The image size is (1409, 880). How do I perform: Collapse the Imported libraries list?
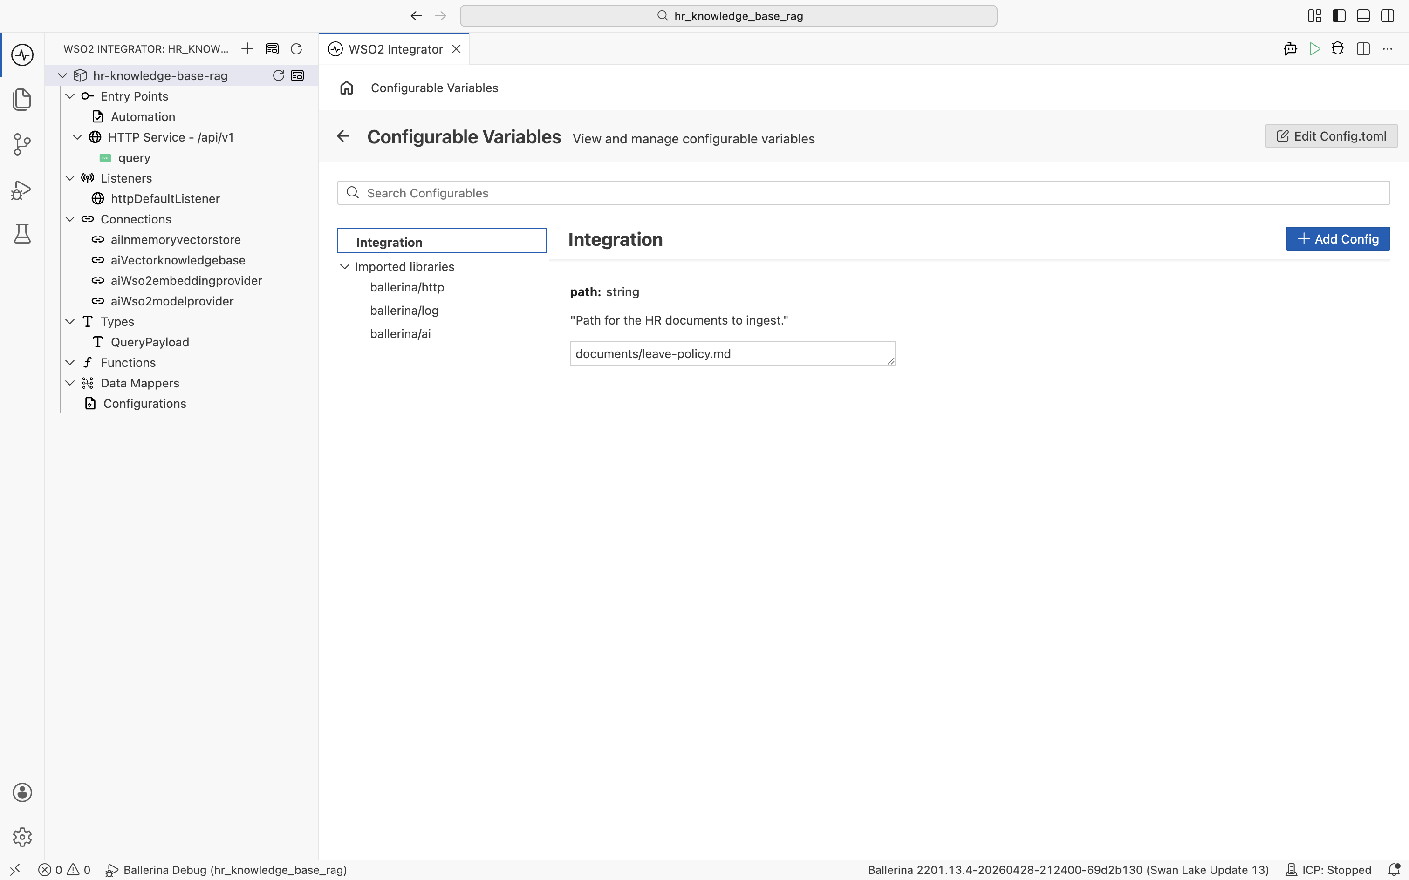coord(345,266)
